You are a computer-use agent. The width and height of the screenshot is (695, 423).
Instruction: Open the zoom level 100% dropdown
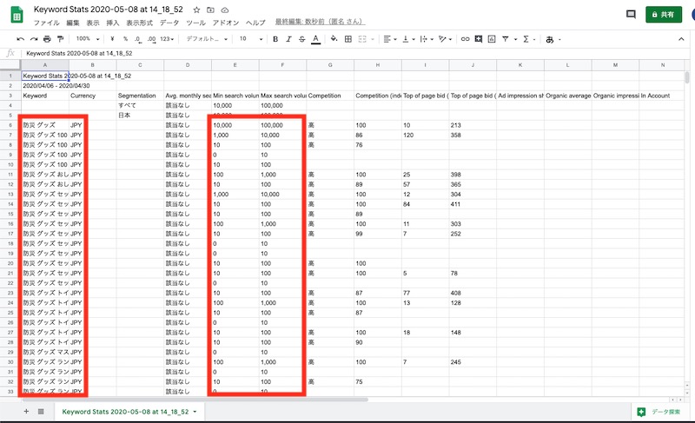[87, 39]
